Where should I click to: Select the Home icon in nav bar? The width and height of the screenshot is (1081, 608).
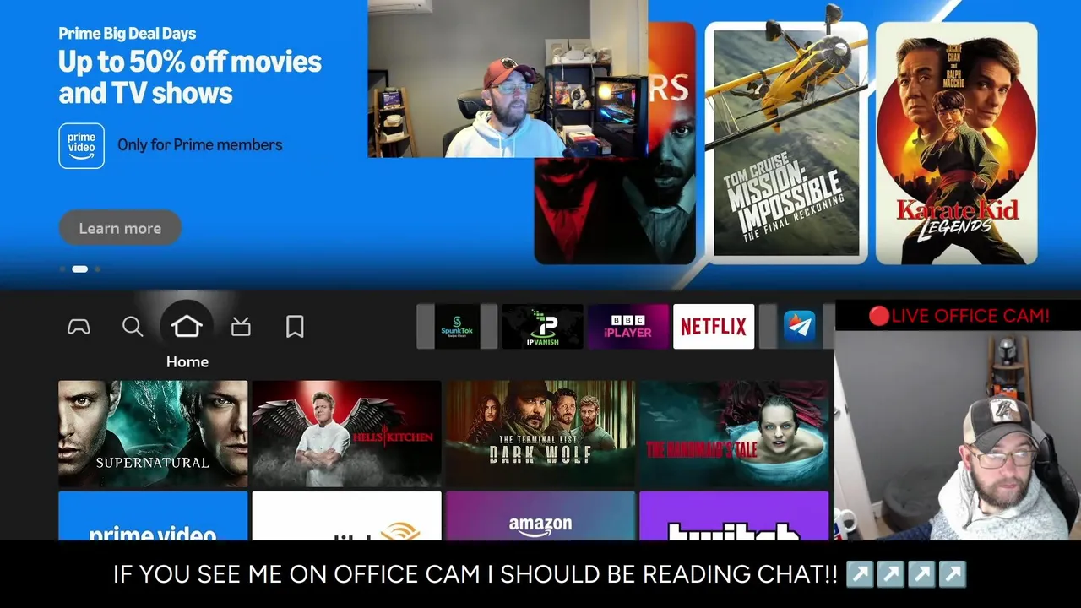[x=187, y=326]
